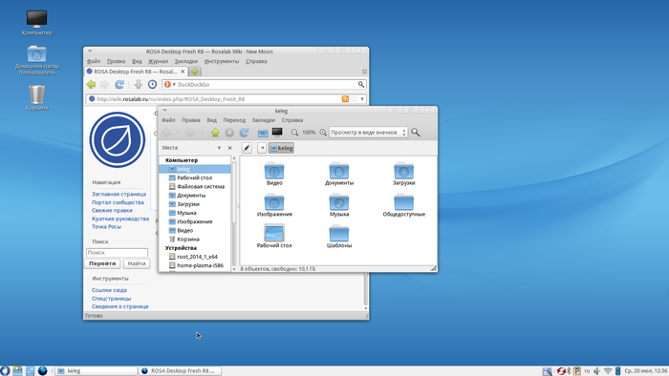Open the DuckDuckGo search engine dropdown arrow
This screenshot has height=376, width=669.
tap(174, 84)
